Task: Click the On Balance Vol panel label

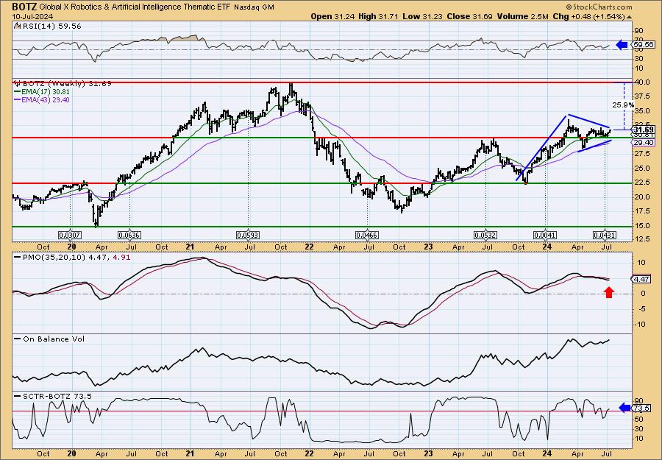Action: (54, 339)
